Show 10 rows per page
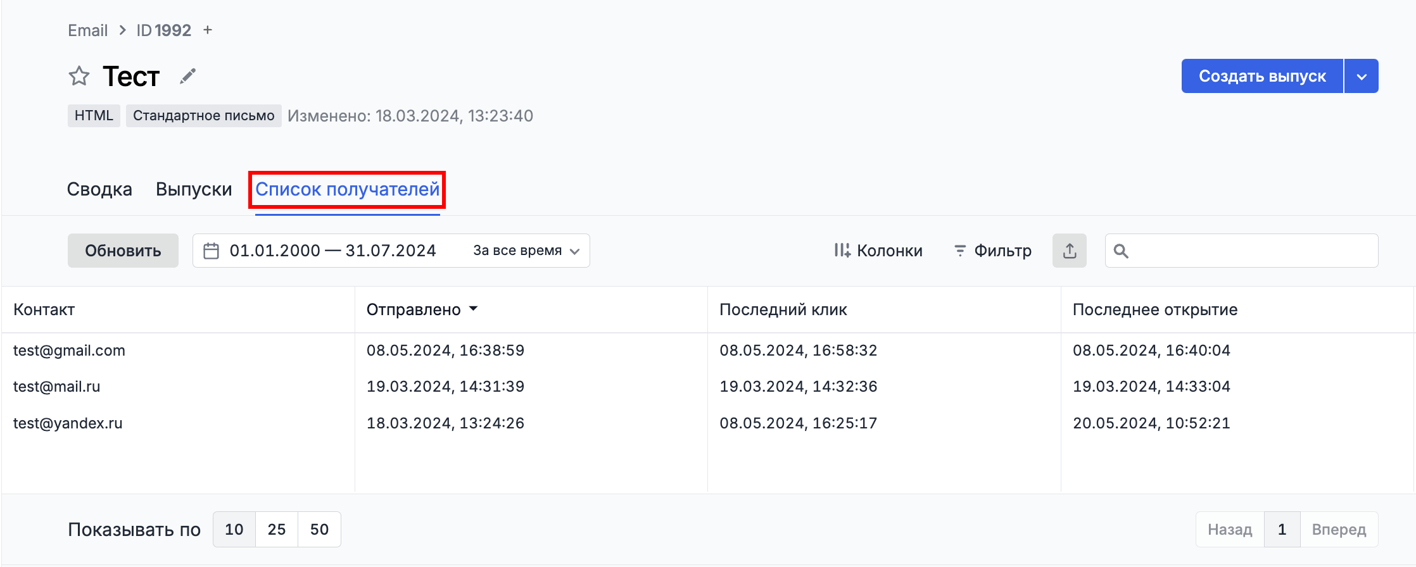This screenshot has height=567, width=1416. (234, 530)
